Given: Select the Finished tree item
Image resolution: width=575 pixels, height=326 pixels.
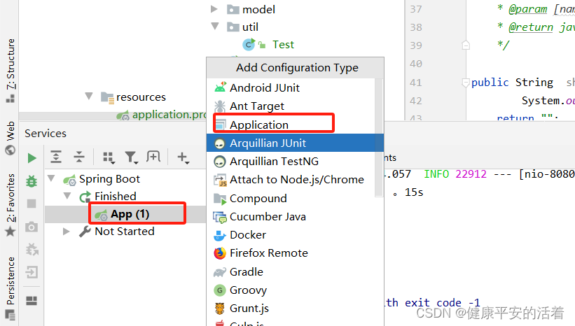Looking at the screenshot, I should pos(107,197).
